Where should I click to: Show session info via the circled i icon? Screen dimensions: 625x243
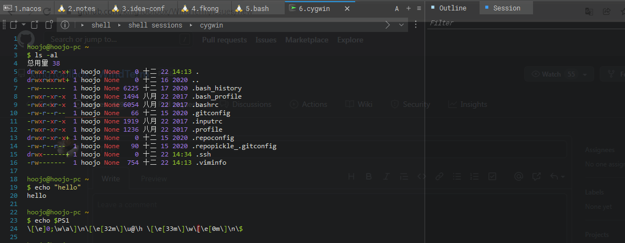[x=65, y=25]
